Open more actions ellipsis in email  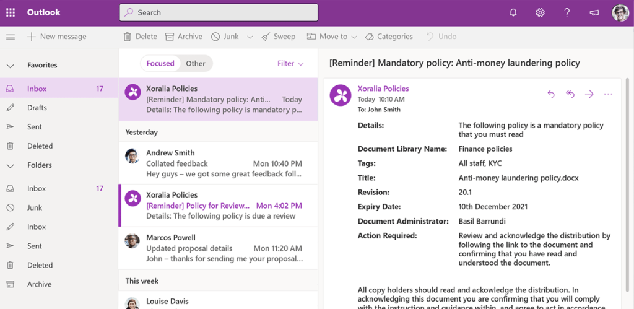608,94
